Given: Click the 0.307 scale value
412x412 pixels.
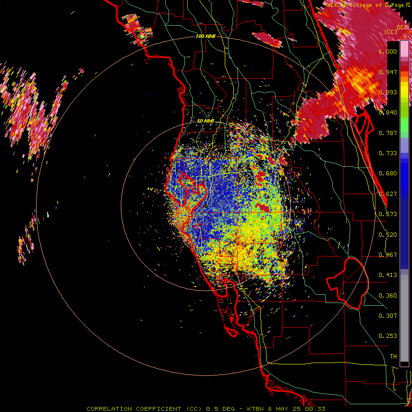Looking at the screenshot, I should click(x=388, y=315).
